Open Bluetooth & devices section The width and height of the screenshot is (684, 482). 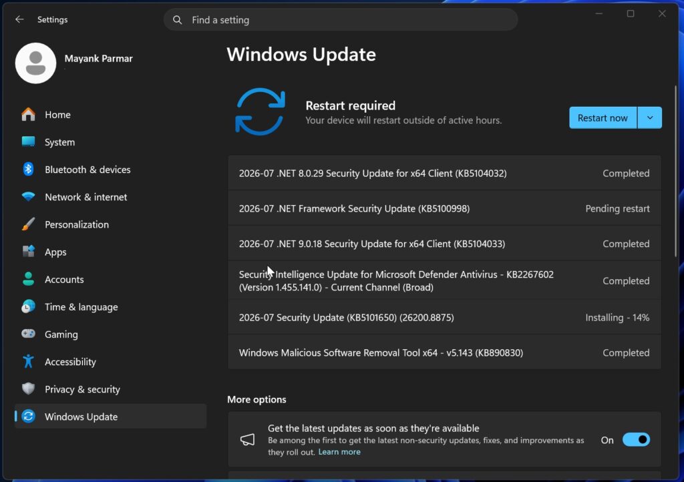point(110,170)
